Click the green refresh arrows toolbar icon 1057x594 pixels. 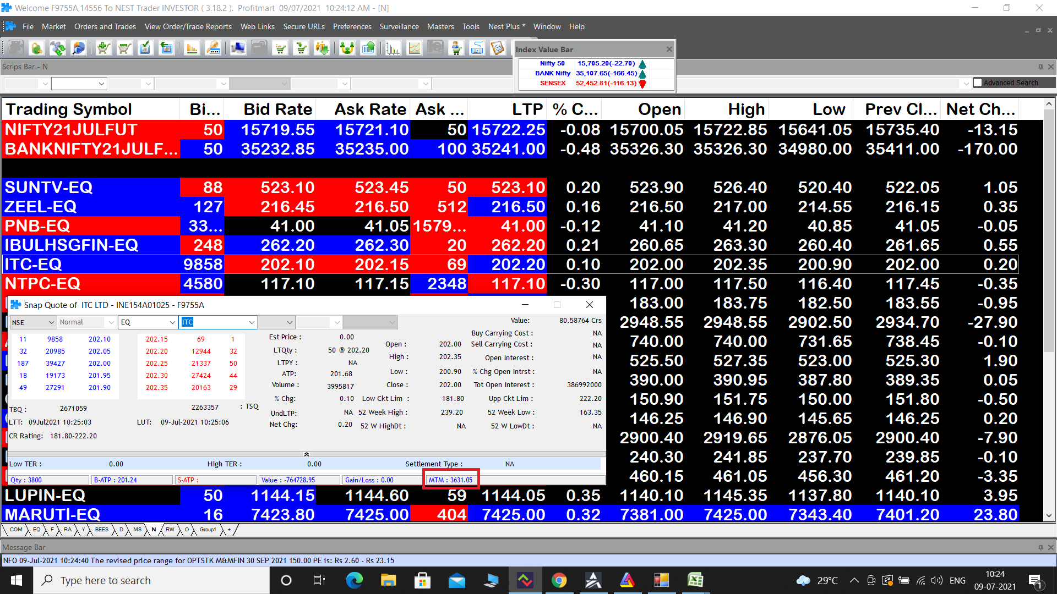pos(58,48)
